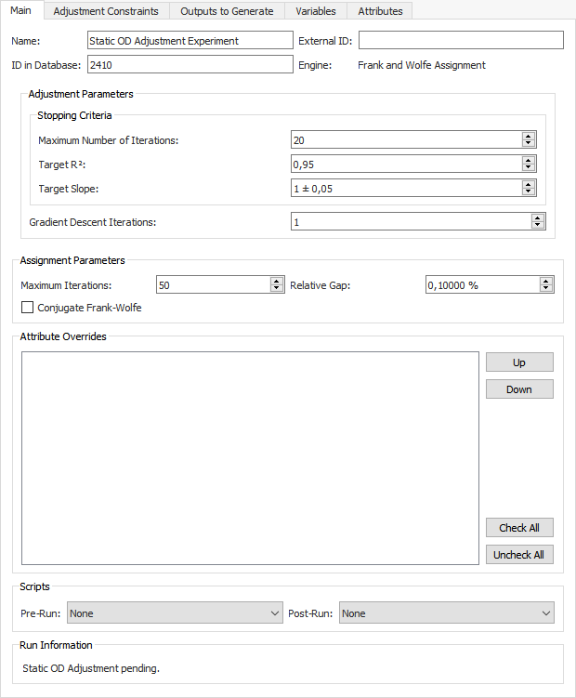Image resolution: width=576 pixels, height=698 pixels.
Task: Decrease the Target Slope tolerance
Action: (529, 191)
